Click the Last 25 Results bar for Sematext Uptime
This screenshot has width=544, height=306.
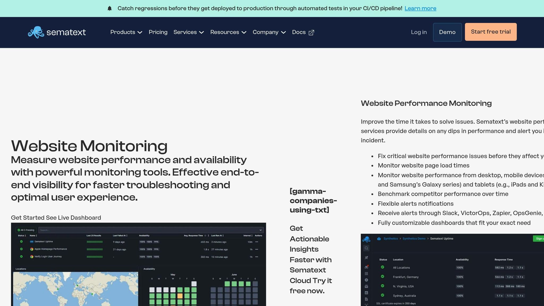point(95,242)
